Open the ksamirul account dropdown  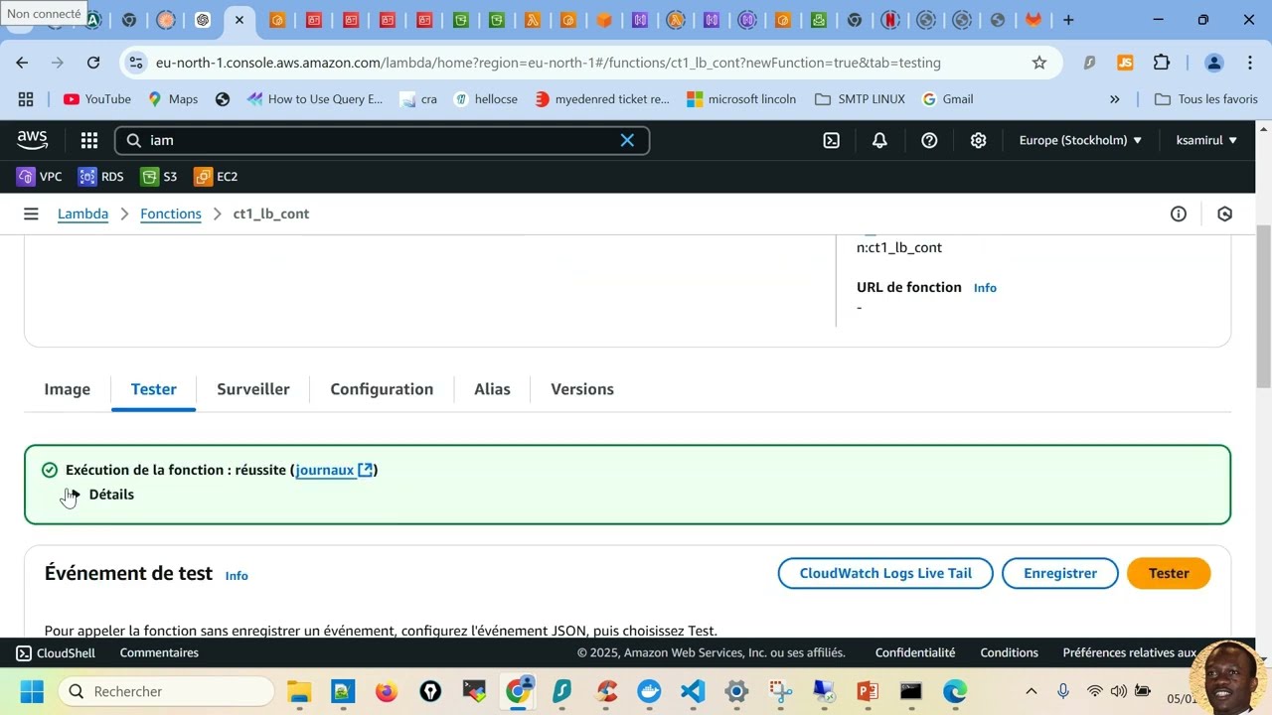1206,140
